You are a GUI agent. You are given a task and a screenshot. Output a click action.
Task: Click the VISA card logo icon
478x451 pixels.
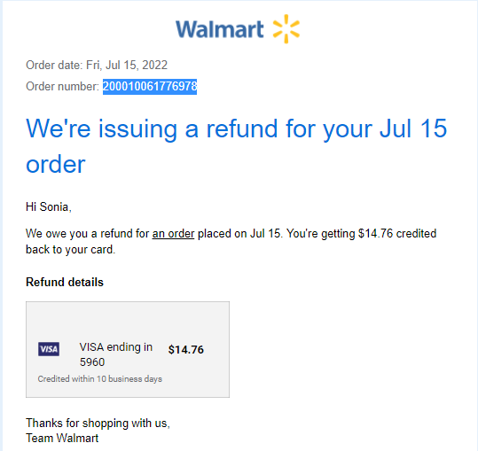tap(49, 349)
